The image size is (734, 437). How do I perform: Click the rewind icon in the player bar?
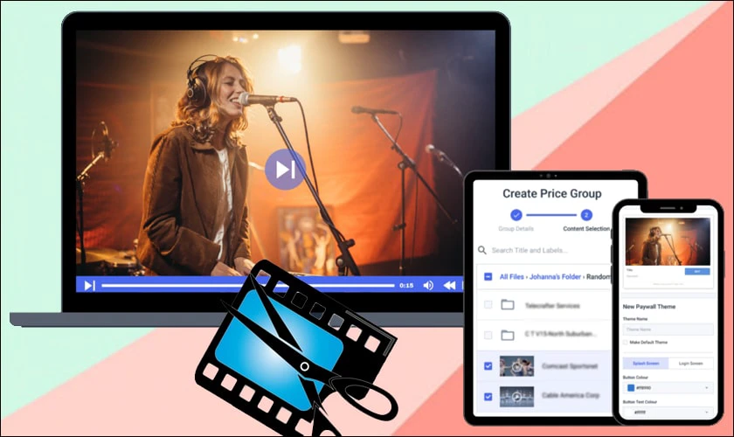(449, 285)
